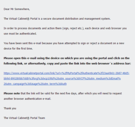The image size is (135, 127).
Task: Click link line starting with bb9d-890280bb7ddb
Action: coord(62,78)
